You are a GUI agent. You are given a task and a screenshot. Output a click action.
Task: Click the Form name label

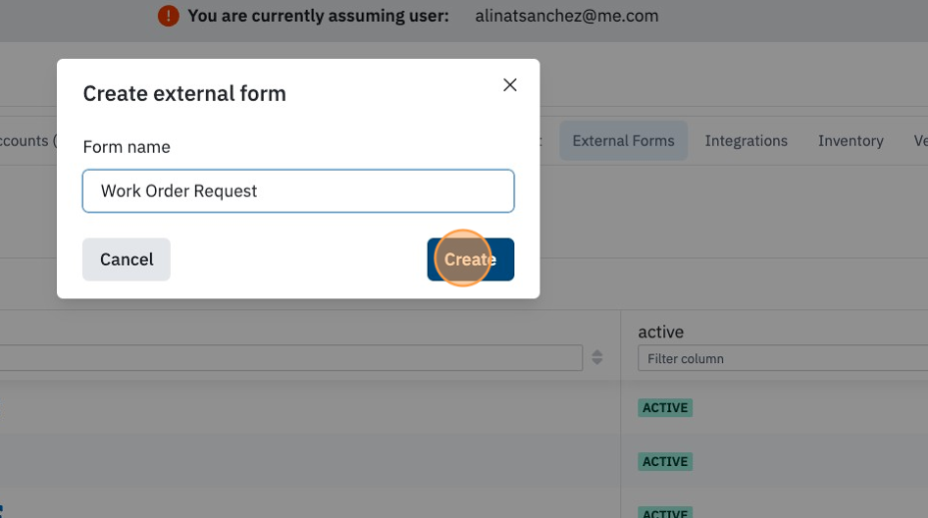(x=127, y=147)
